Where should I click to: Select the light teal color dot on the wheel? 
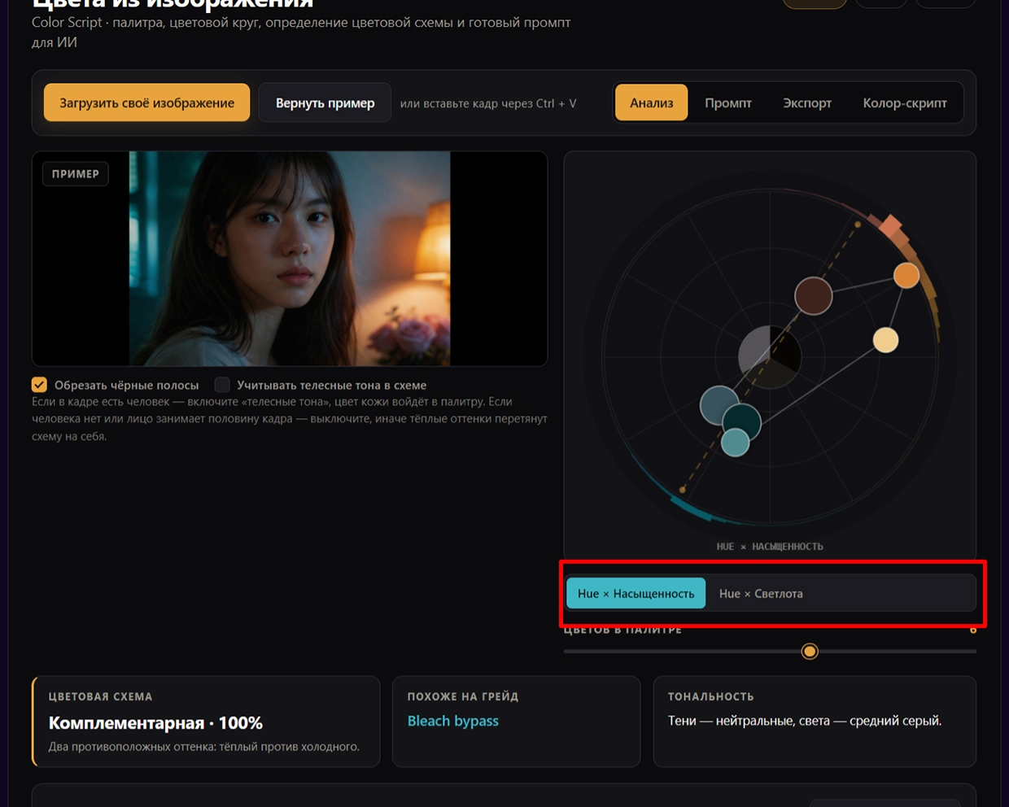(x=736, y=443)
